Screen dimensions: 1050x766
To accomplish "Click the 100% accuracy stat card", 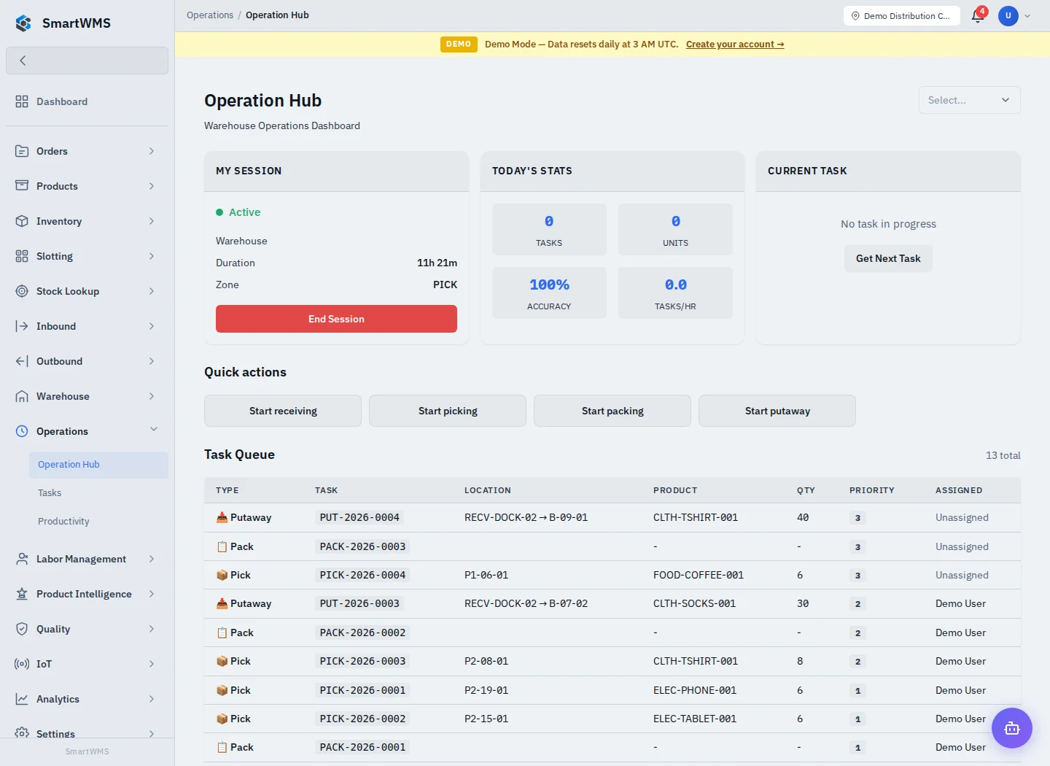I will 549,293.
